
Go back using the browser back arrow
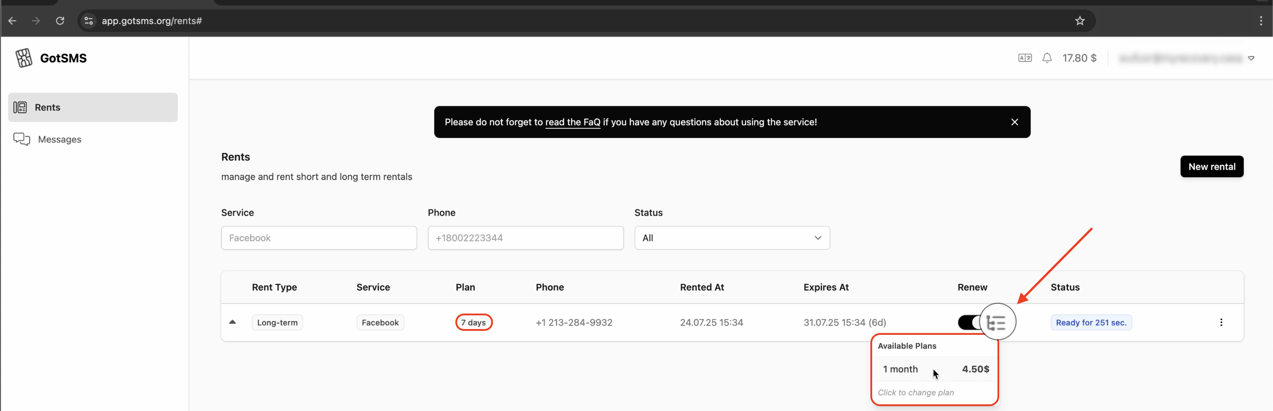tap(12, 21)
